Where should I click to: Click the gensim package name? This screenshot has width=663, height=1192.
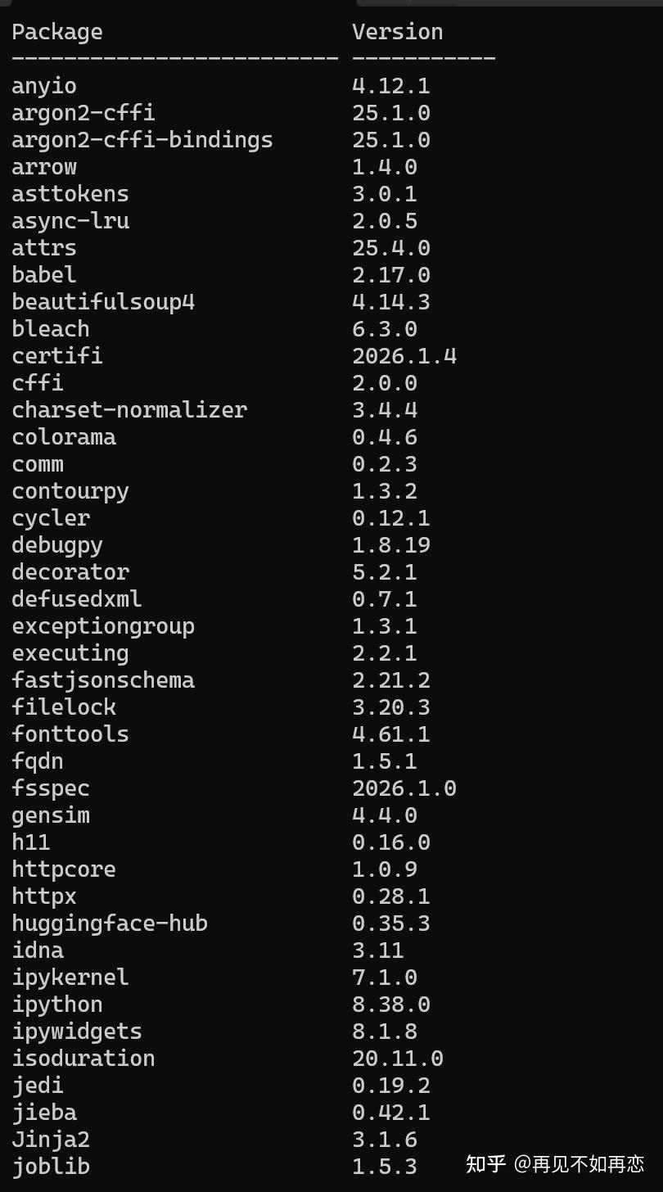point(51,815)
